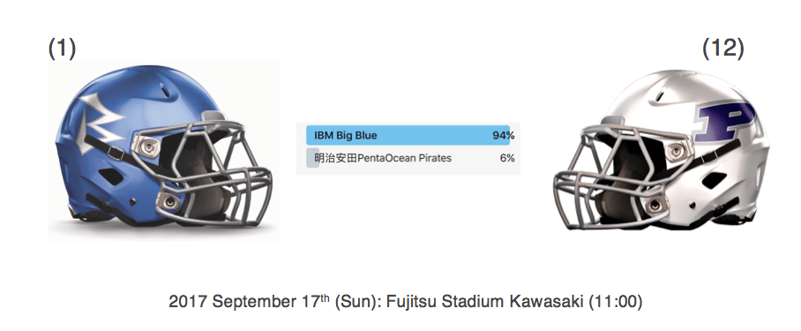Vote for IBM Big Blue in poll
Viewport: 801px width, 331px height.
click(408, 135)
